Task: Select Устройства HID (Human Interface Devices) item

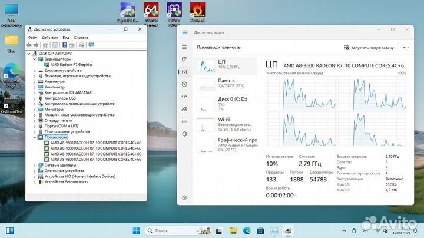Action: [x=79, y=176]
